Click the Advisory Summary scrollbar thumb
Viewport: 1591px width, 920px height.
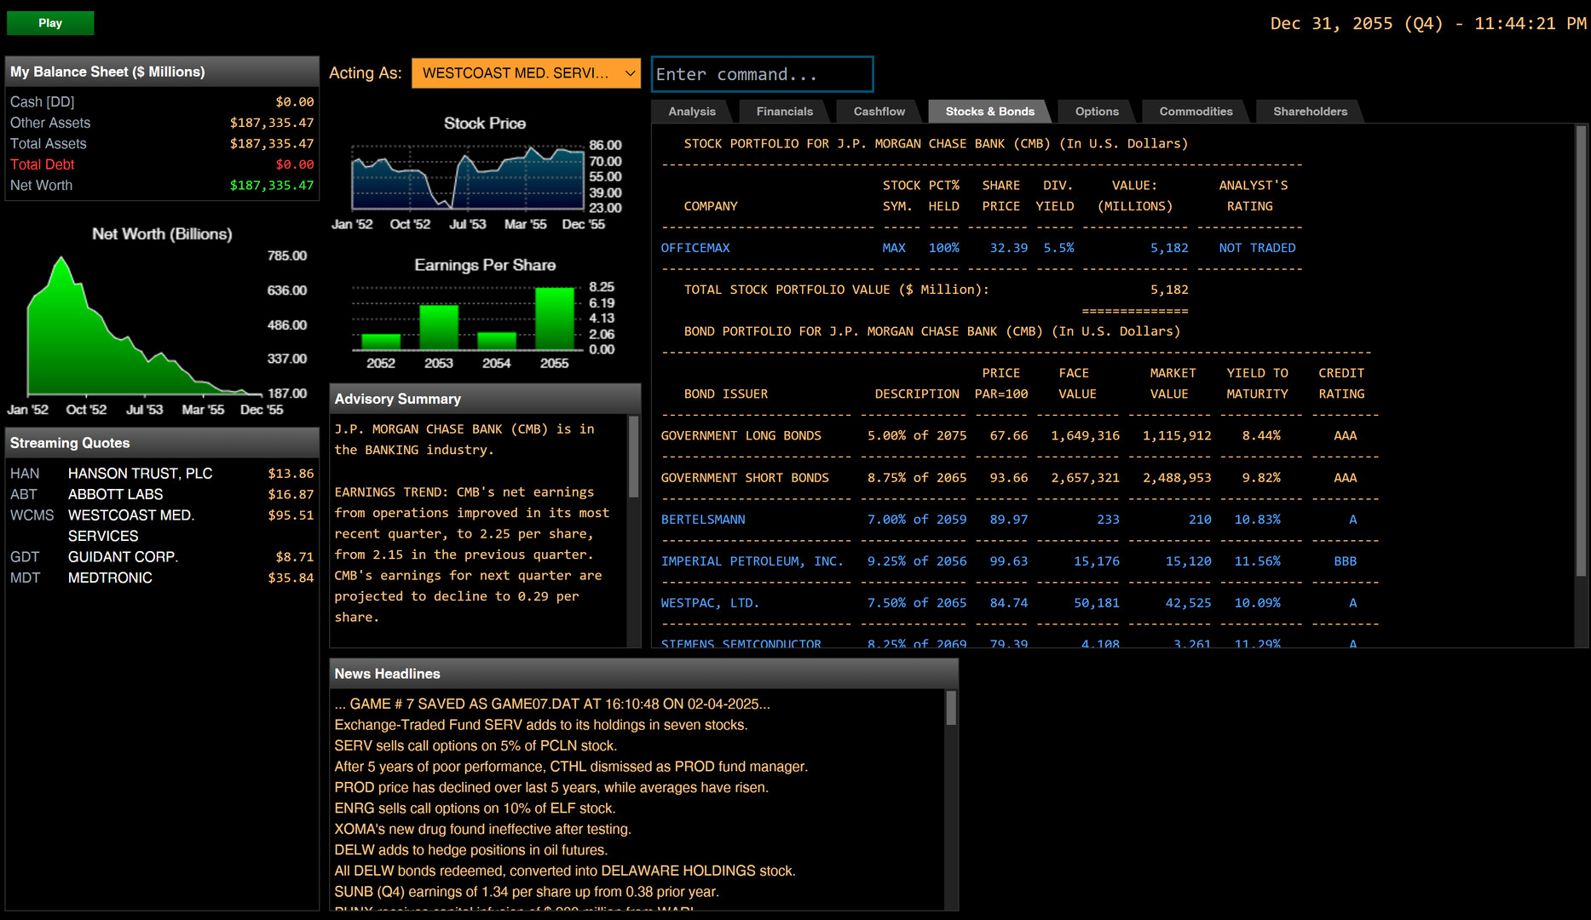tap(633, 457)
